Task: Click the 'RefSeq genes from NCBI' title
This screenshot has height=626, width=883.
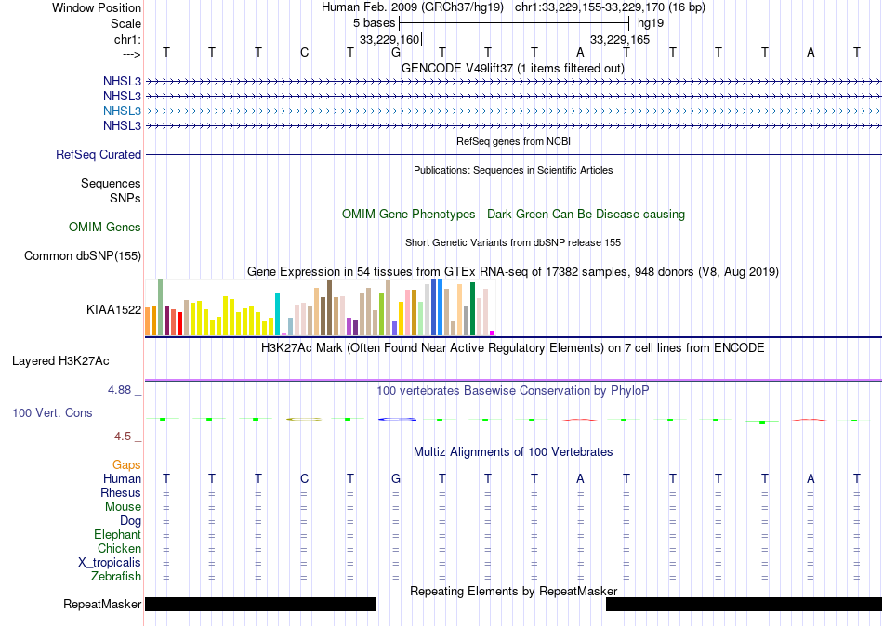Action: (x=513, y=141)
